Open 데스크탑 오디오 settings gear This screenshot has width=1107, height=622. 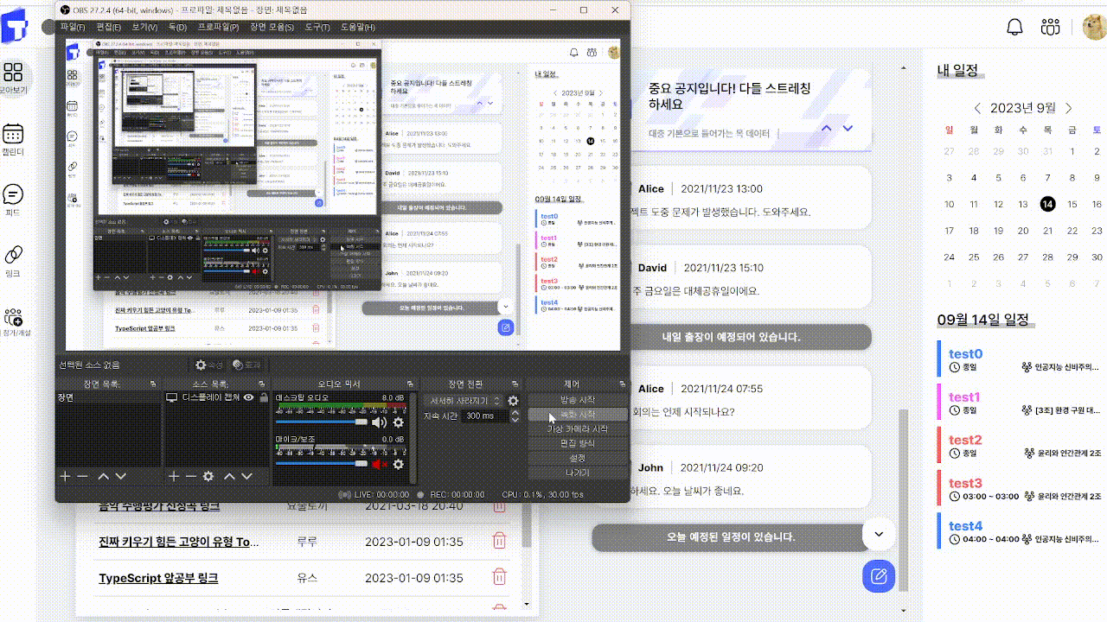tap(399, 422)
